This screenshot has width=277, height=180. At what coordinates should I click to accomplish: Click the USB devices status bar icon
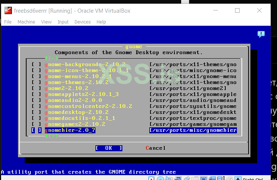click(x=187, y=179)
